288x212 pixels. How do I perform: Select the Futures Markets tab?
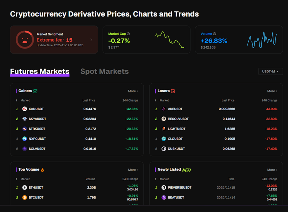[x=39, y=71]
